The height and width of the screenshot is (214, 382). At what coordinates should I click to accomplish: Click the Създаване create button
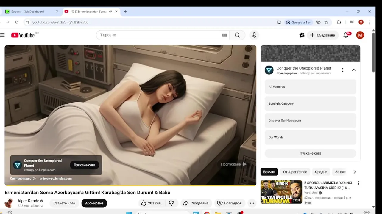coord(323,35)
